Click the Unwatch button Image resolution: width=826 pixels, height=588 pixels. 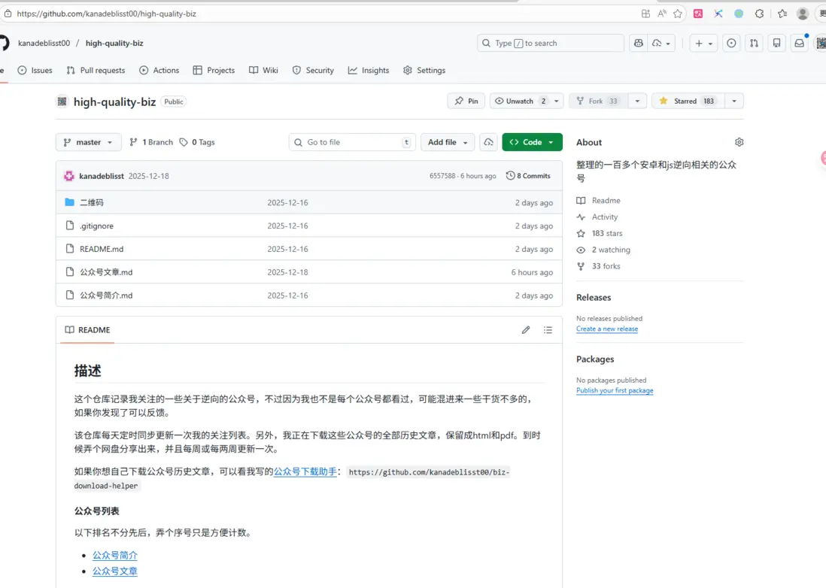pyautogui.click(x=521, y=101)
